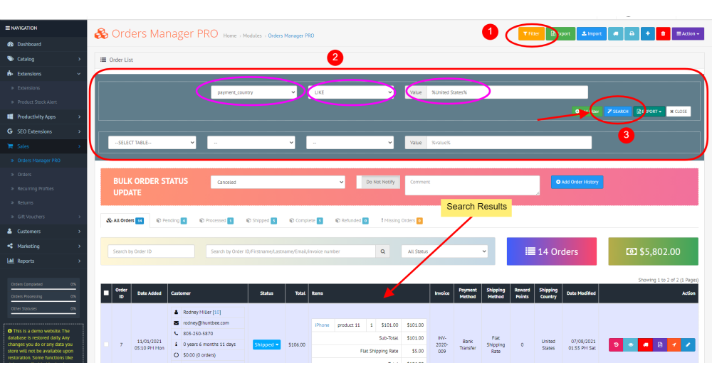Open Dashboard in the navigation sidebar

pos(43,44)
